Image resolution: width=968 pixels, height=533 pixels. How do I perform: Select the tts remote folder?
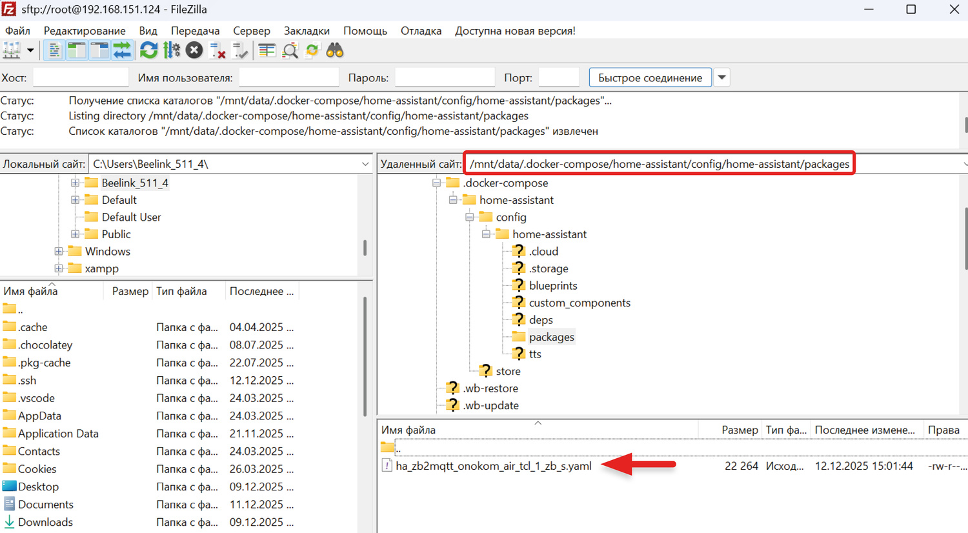pos(535,354)
